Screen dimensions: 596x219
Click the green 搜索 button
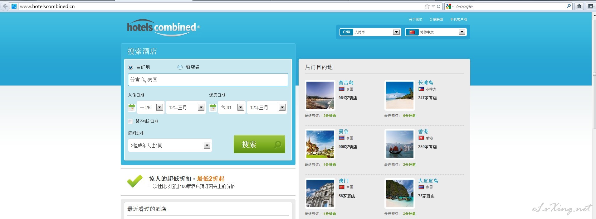[259, 144]
